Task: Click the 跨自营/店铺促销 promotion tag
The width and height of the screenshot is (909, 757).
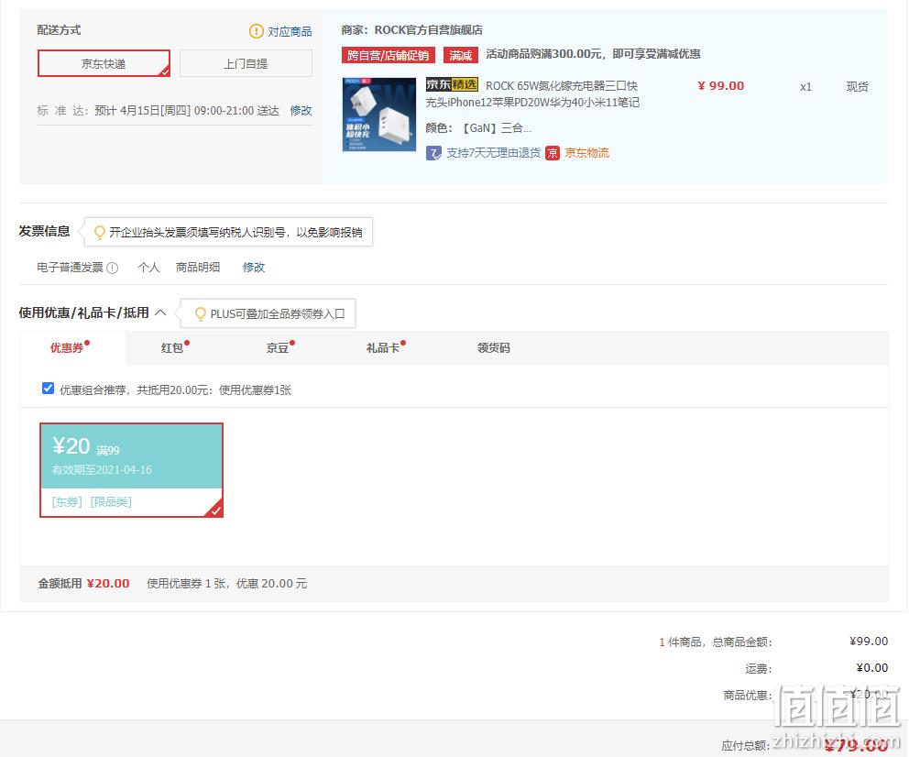Action: pyautogui.click(x=388, y=55)
